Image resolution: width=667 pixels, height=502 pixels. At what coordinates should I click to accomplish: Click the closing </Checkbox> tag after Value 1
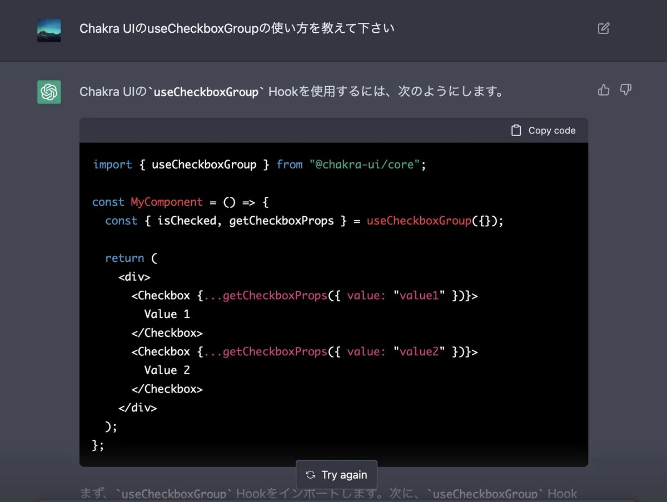pyautogui.click(x=167, y=333)
